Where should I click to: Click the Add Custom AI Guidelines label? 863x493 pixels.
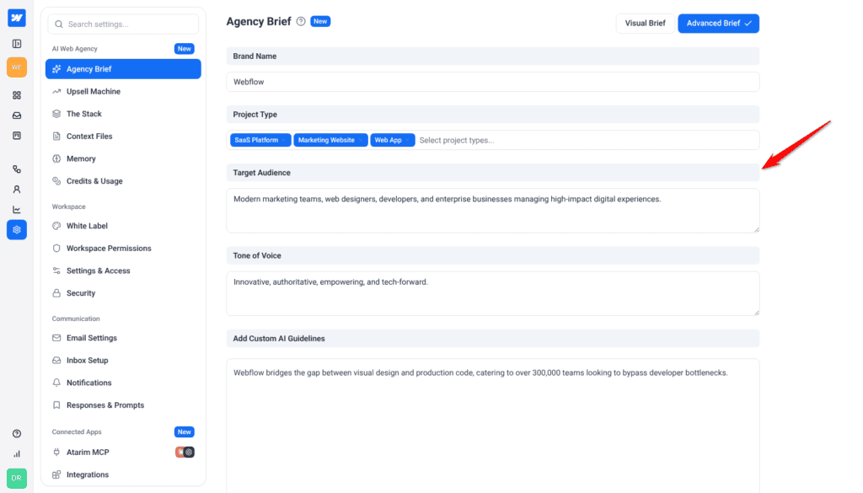278,339
